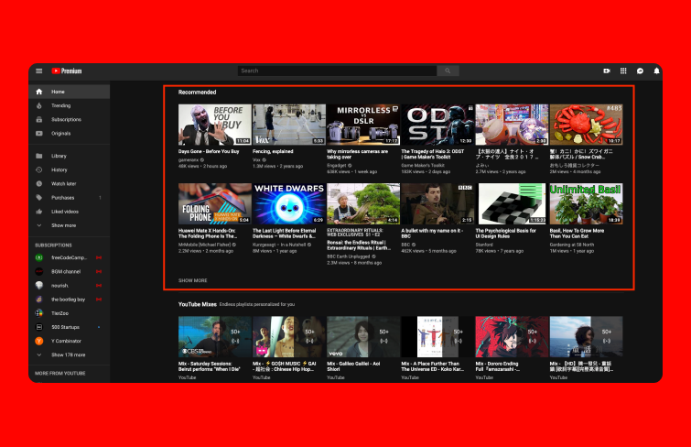Expand the sidebar Show more chevron
Screen dimensions: 691x447
click(39, 225)
